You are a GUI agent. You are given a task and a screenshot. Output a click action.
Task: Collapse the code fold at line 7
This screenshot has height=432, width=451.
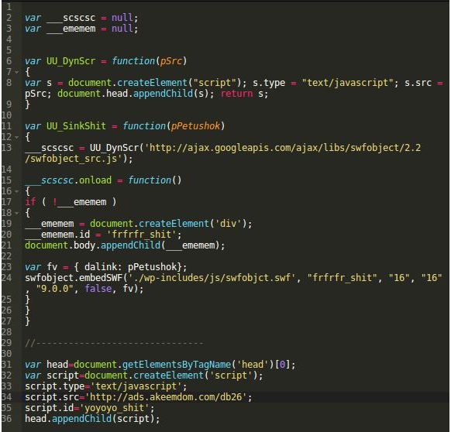17,72
